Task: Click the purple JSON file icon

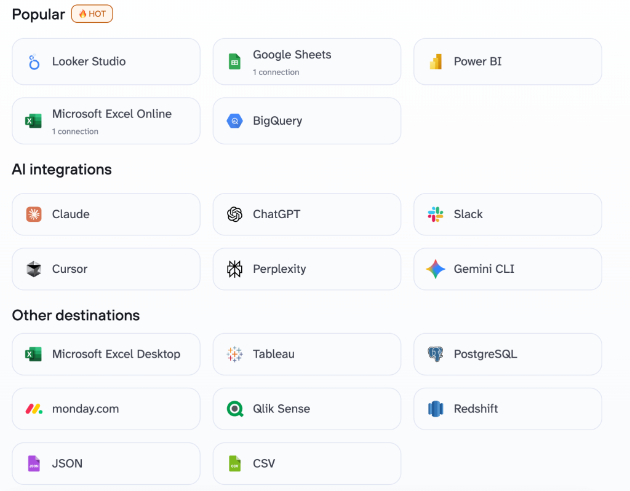Action: [34, 463]
